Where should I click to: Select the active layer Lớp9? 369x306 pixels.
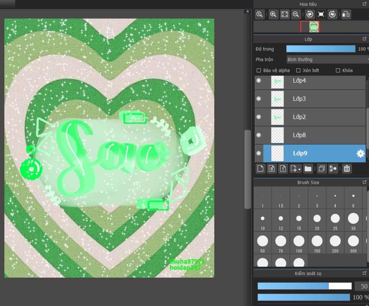[x=310, y=153]
